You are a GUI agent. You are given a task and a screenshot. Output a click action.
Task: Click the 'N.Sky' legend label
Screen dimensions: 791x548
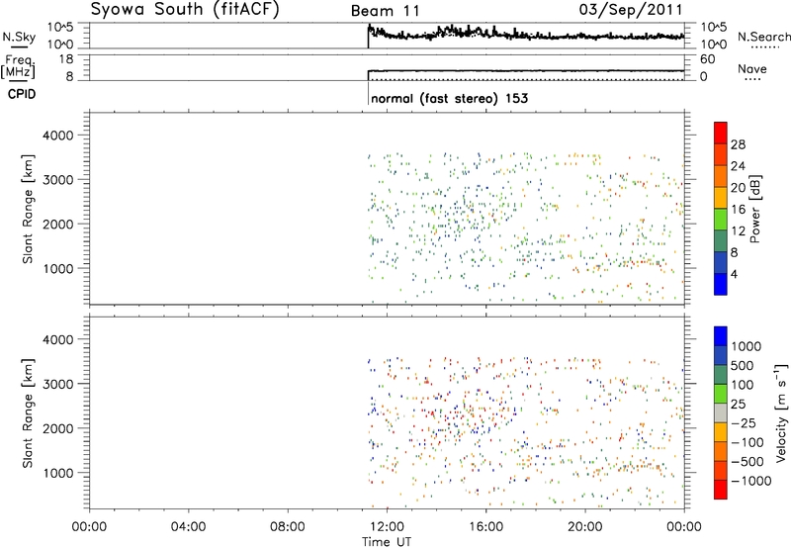pyautogui.click(x=19, y=37)
